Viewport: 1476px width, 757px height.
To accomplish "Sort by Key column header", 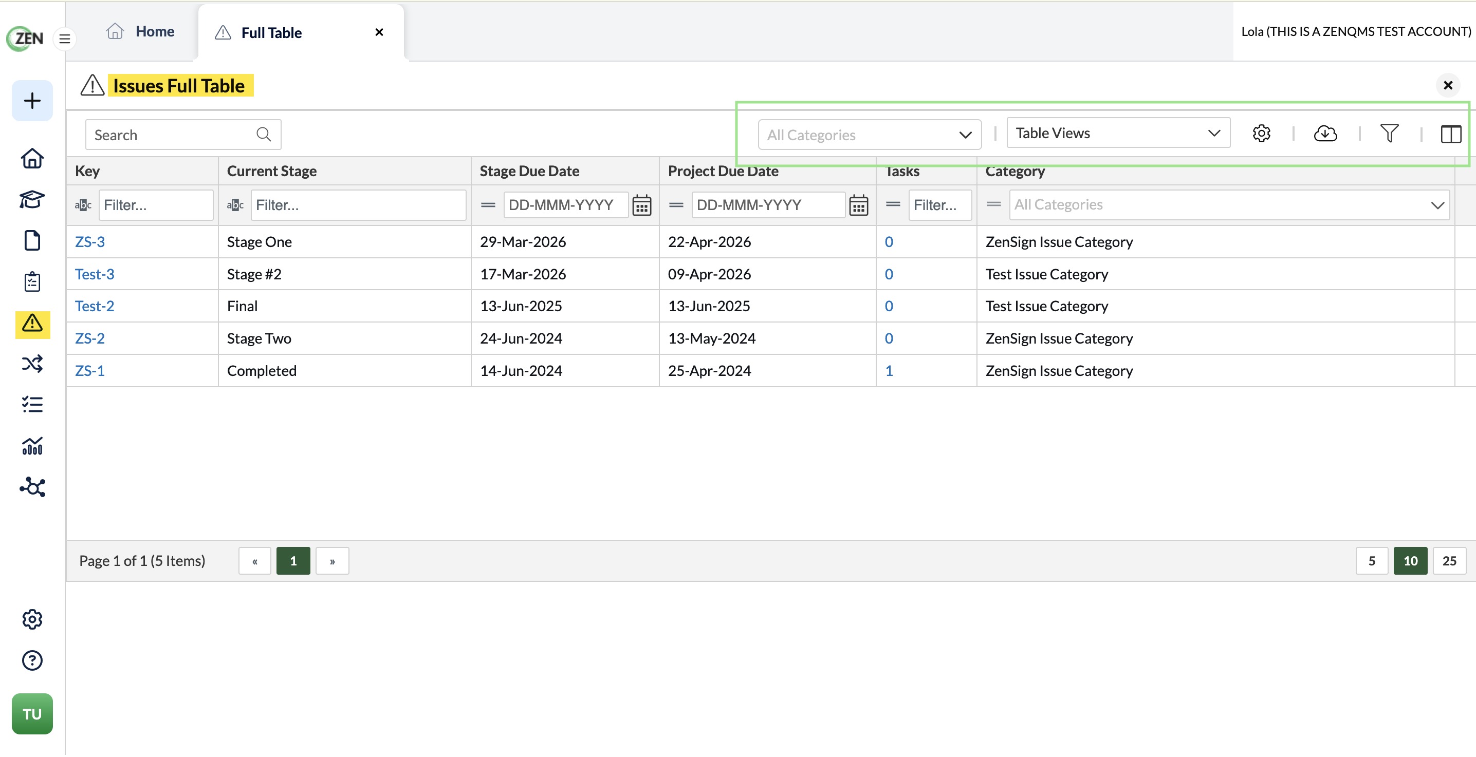I will click(x=88, y=171).
